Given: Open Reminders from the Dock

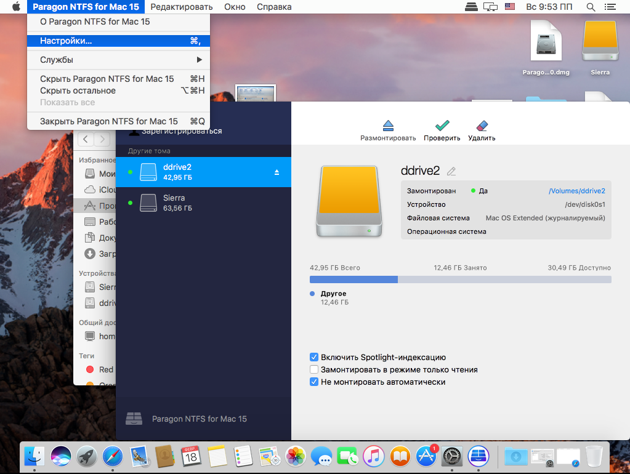Looking at the screenshot, I should pos(243,456).
